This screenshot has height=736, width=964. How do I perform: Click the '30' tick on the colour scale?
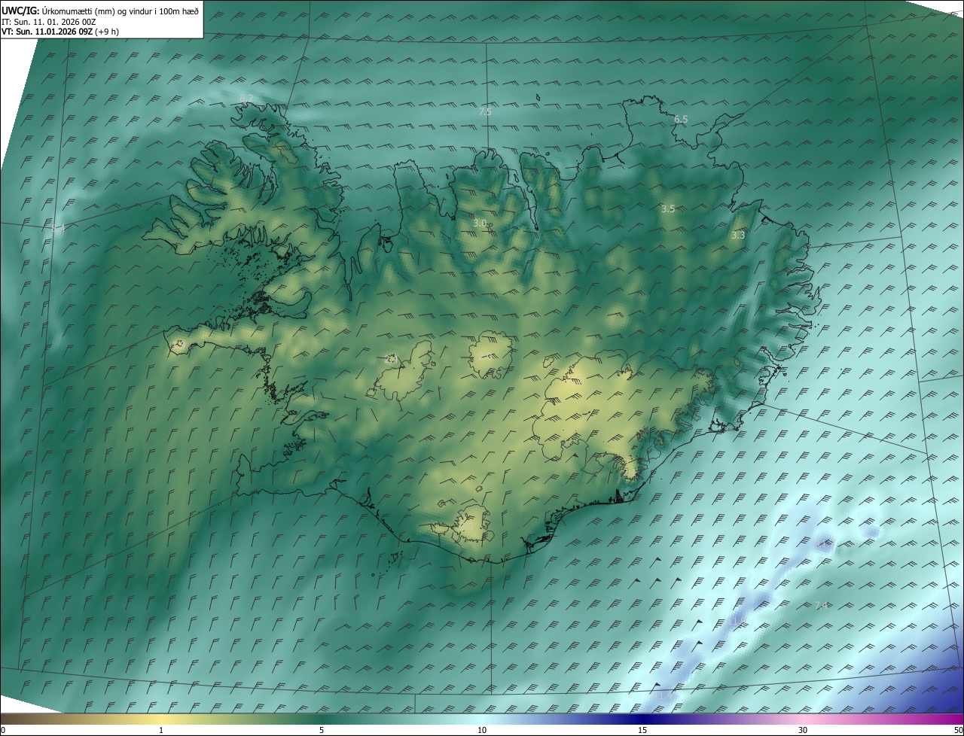[803, 730]
